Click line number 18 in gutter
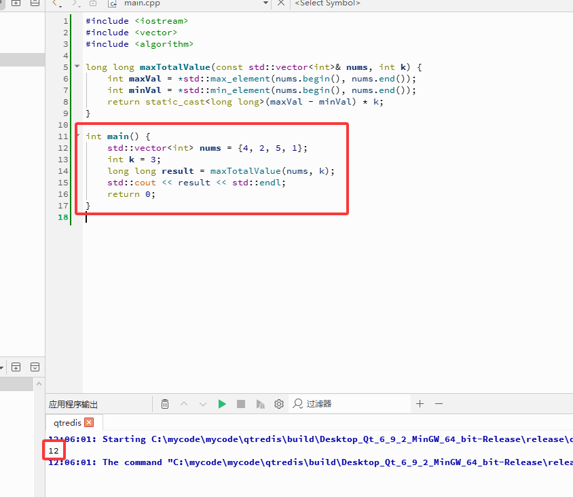The height and width of the screenshot is (497, 573). (63, 217)
